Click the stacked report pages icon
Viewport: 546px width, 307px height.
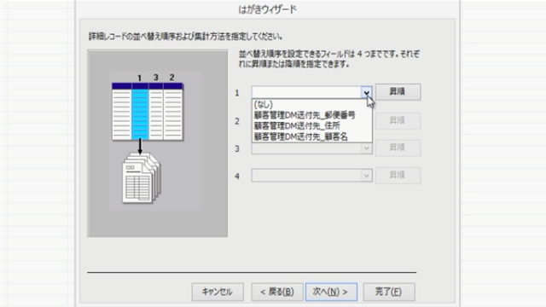click(x=142, y=178)
